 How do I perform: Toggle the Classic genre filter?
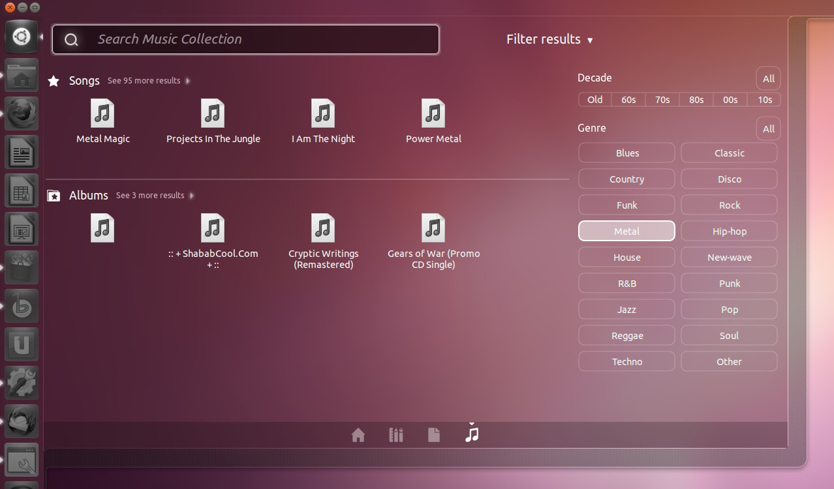[x=729, y=153]
